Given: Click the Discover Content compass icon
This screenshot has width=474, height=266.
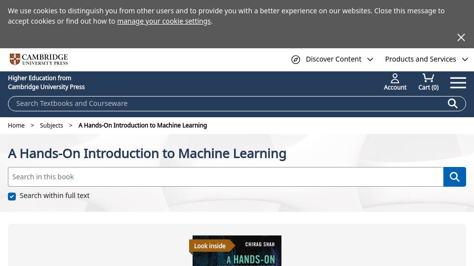Looking at the screenshot, I should (x=296, y=60).
